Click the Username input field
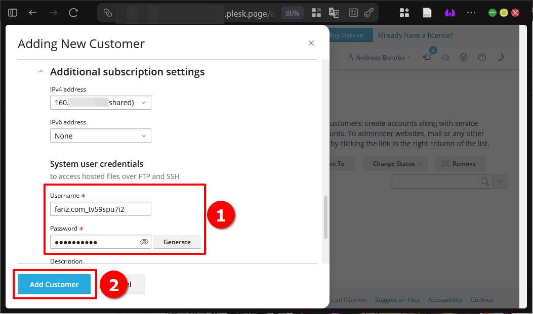Image resolution: width=533 pixels, height=314 pixels. (x=100, y=209)
